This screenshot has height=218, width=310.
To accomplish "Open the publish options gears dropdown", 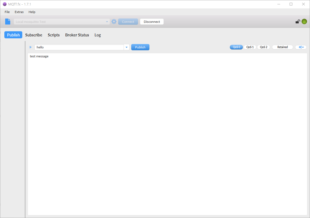I will tap(301, 47).
